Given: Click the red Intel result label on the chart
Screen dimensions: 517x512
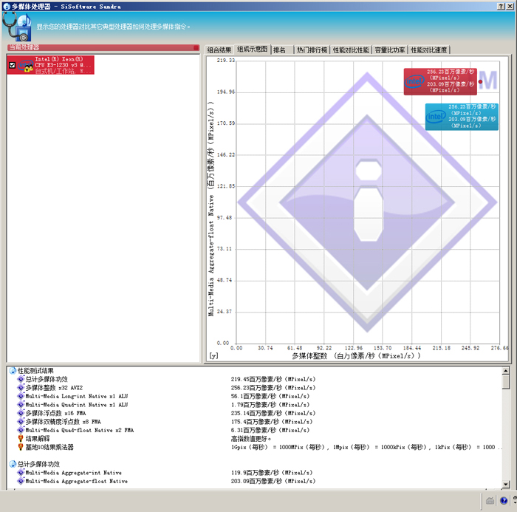Looking at the screenshot, I should point(440,81).
